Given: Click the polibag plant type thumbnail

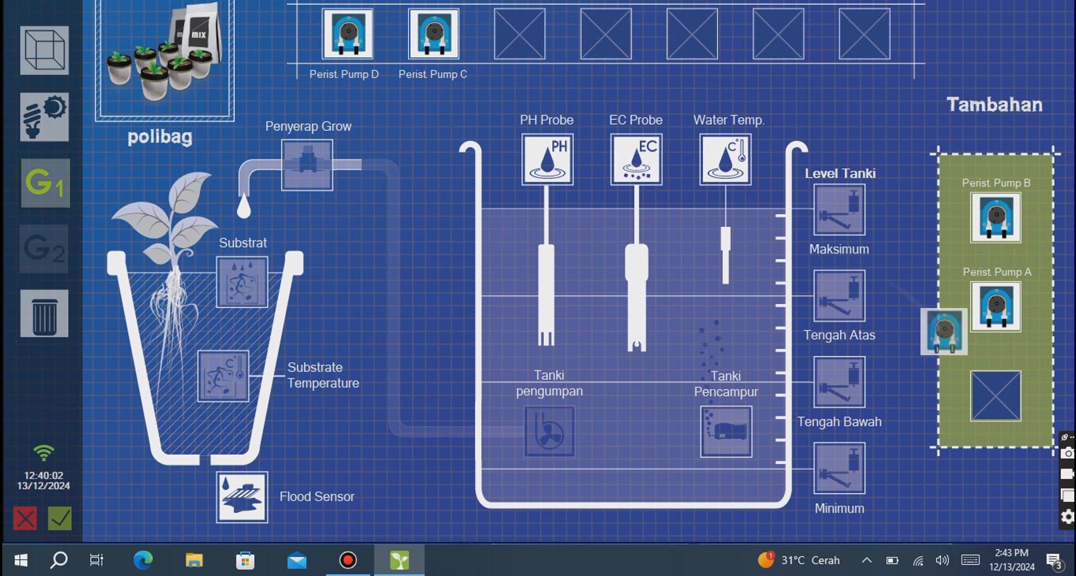Looking at the screenshot, I should pyautogui.click(x=165, y=59).
